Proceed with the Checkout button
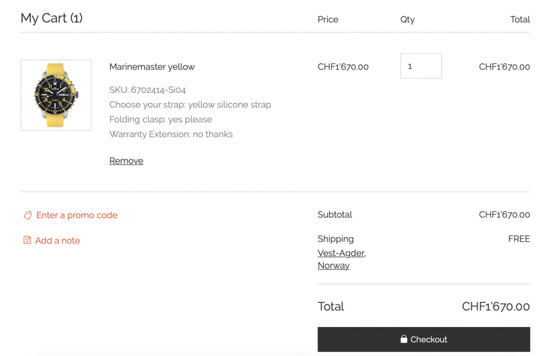This screenshot has width=540, height=356. click(423, 340)
